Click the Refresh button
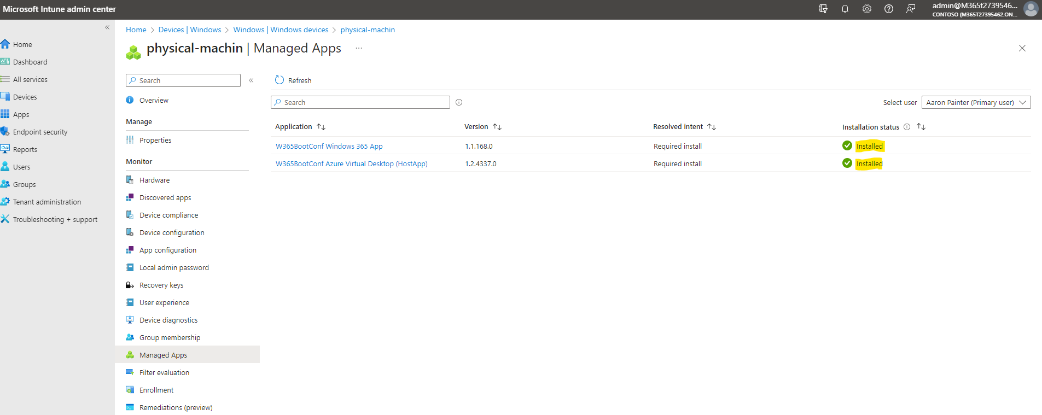 click(293, 80)
